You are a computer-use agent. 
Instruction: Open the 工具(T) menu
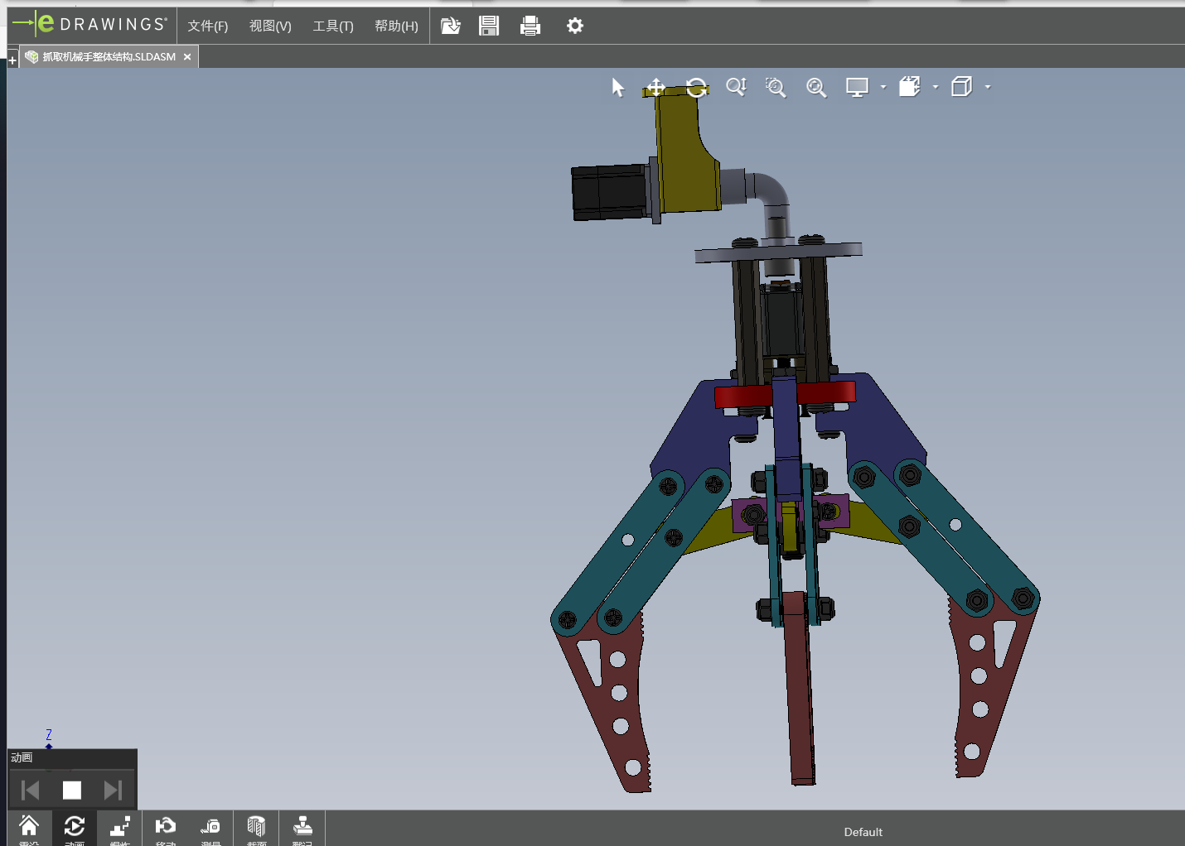pyautogui.click(x=332, y=26)
